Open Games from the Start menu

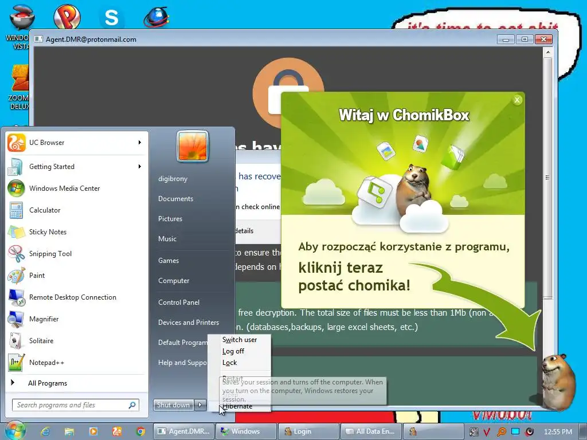tap(169, 261)
